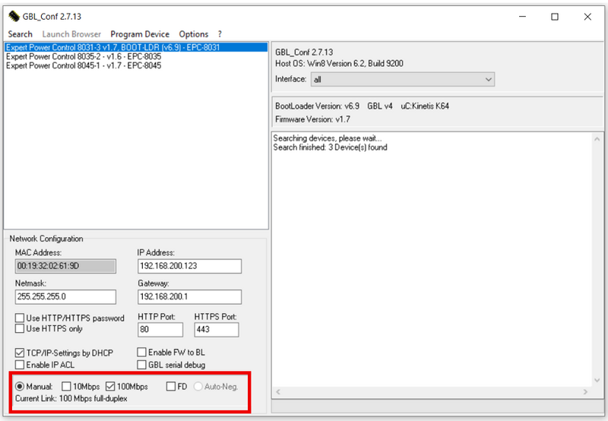Open the Program Device menu
This screenshot has width=608, height=421.
click(140, 34)
